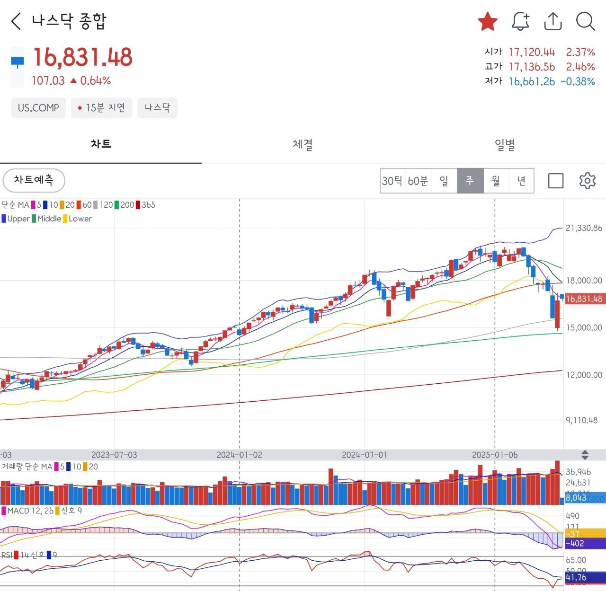606x591 pixels.
Task: Click the 나스닥 종합 page title
Action: 69,21
